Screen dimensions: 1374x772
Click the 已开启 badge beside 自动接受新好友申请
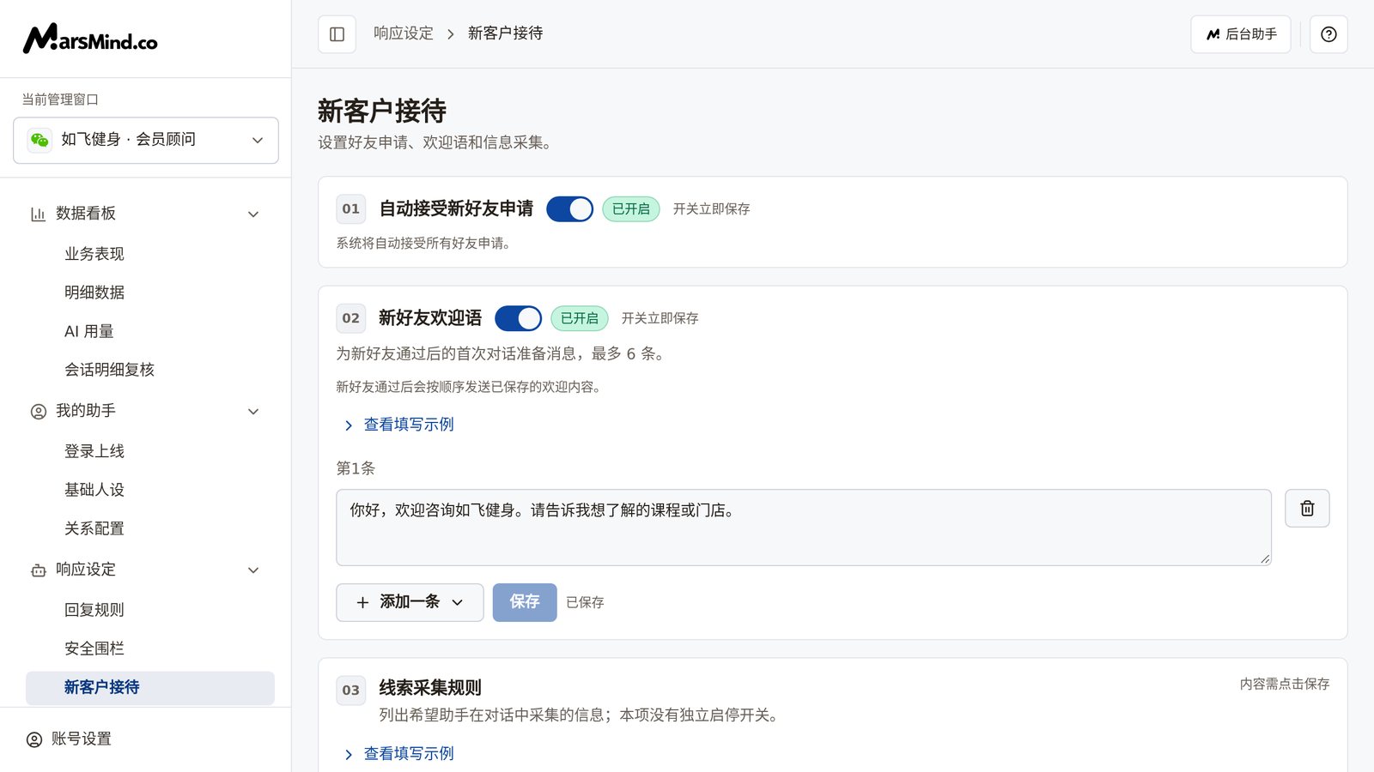click(x=631, y=209)
